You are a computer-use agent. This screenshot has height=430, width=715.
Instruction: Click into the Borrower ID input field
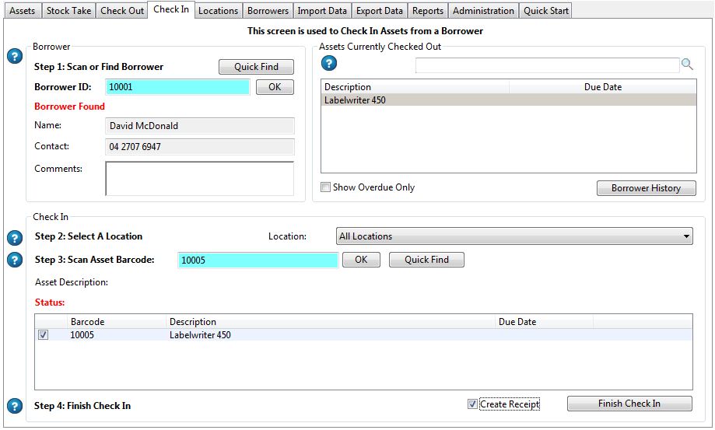tap(177, 87)
